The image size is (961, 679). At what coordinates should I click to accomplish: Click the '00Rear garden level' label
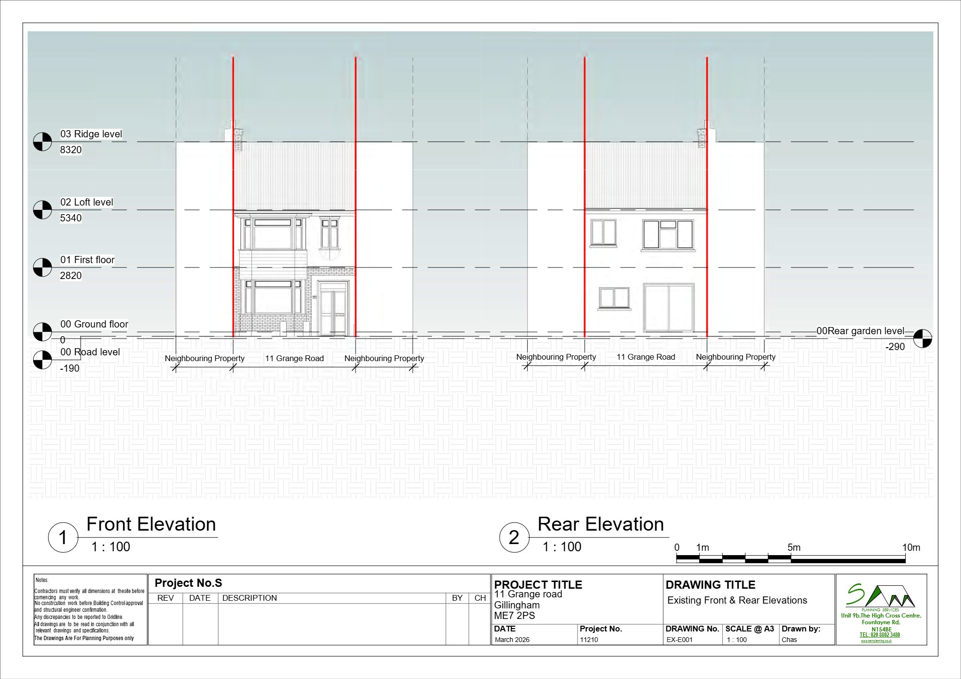tap(860, 331)
